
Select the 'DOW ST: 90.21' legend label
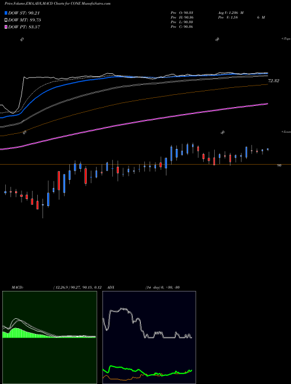coord(24,13)
